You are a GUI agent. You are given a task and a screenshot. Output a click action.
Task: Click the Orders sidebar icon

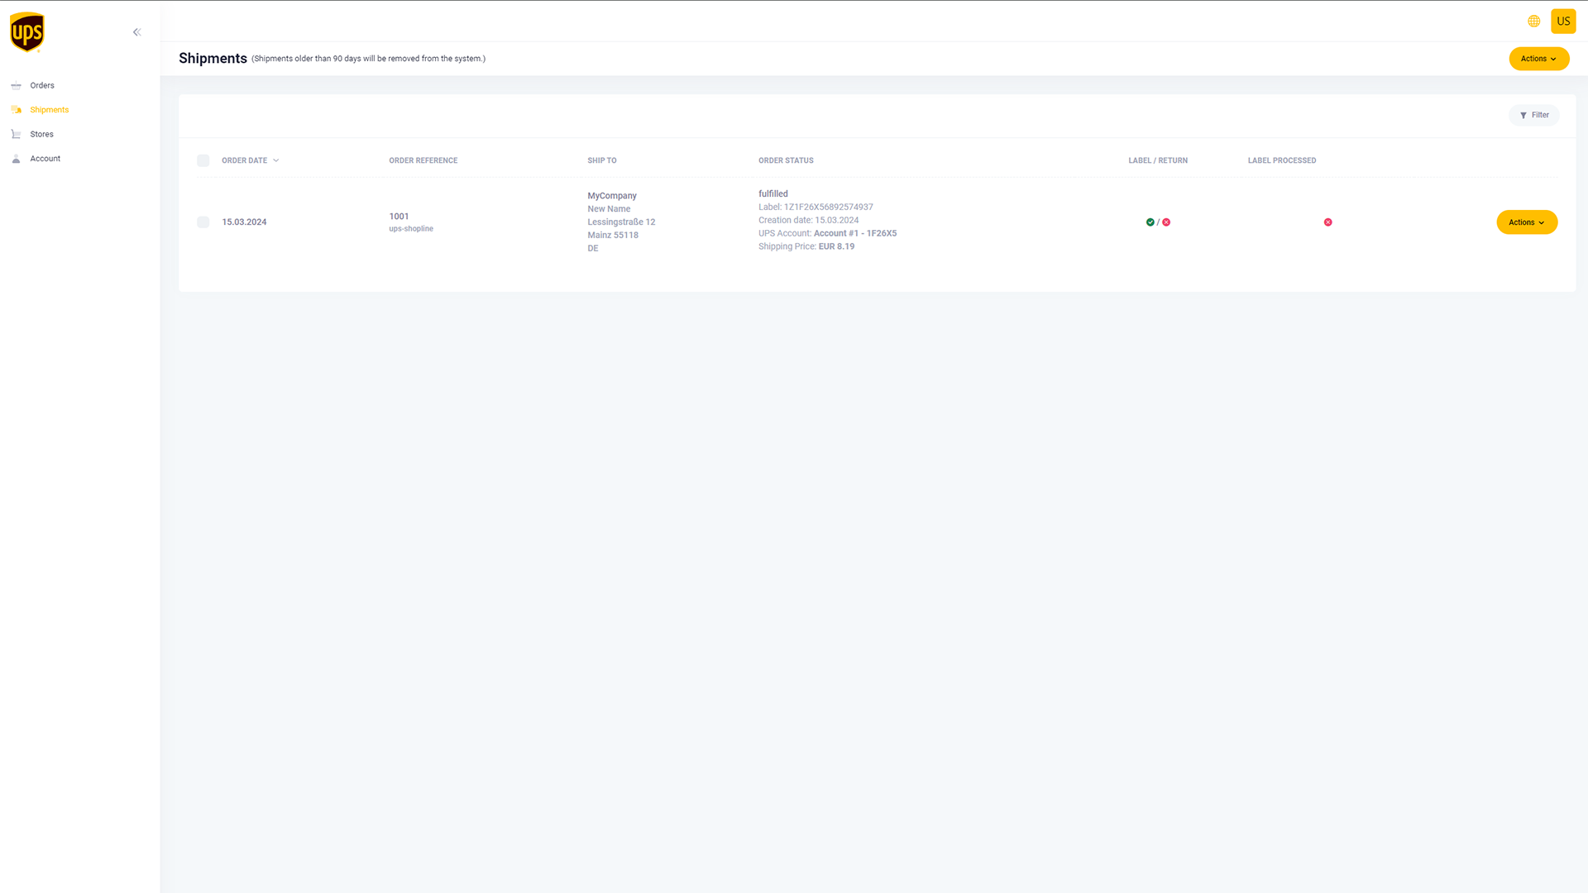(16, 86)
